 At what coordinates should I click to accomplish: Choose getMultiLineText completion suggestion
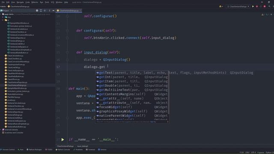pos(132,90)
